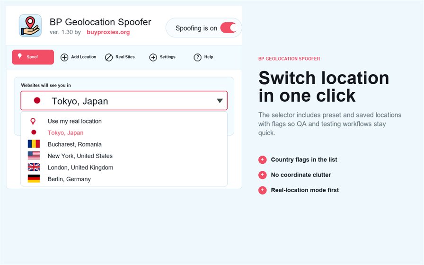Switch to the Real Sites tab
Image resolution: width=424 pixels, height=265 pixels.
pyautogui.click(x=120, y=57)
